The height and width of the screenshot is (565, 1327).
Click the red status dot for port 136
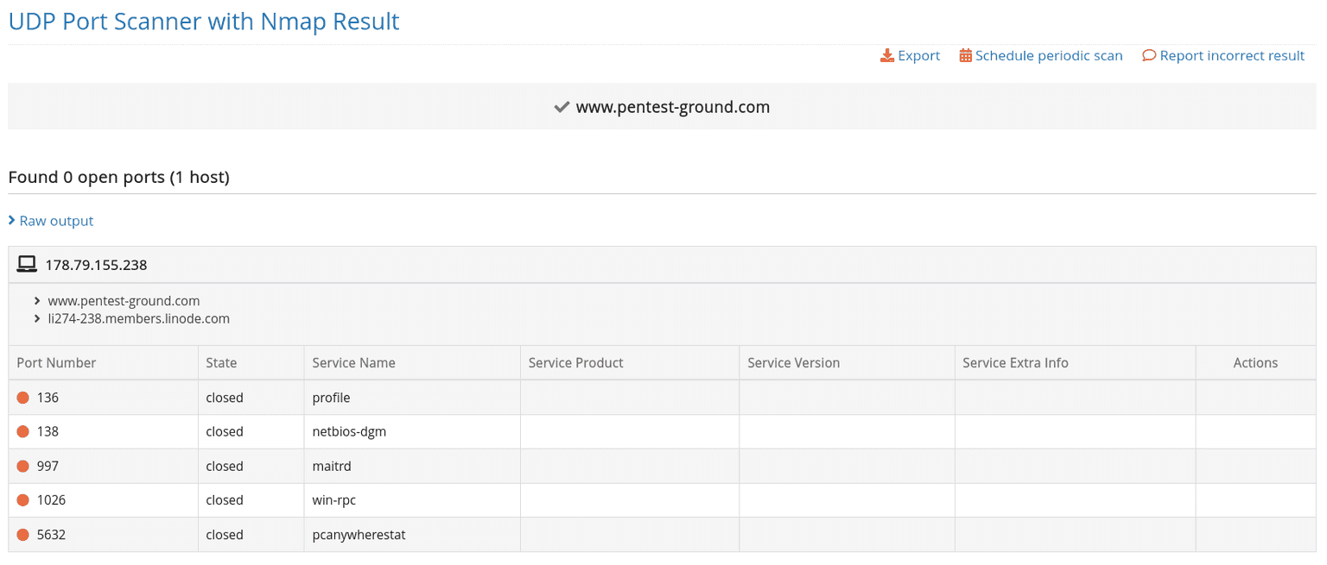[22, 397]
